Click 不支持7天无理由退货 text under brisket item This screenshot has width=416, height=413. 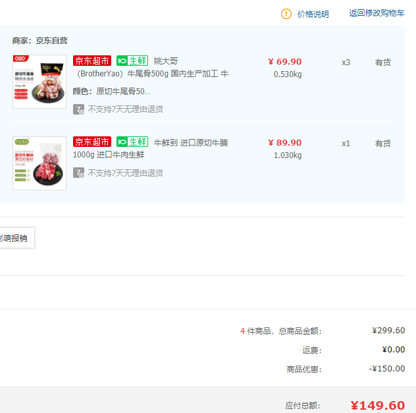point(126,173)
